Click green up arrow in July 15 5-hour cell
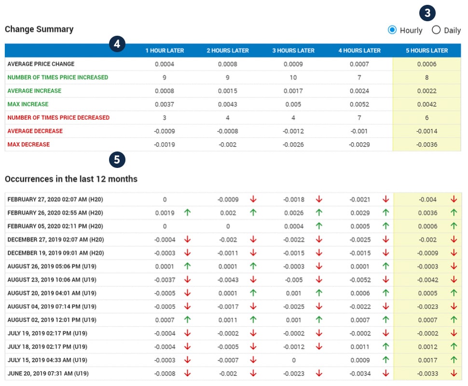The image size is (468, 386). coord(454,359)
